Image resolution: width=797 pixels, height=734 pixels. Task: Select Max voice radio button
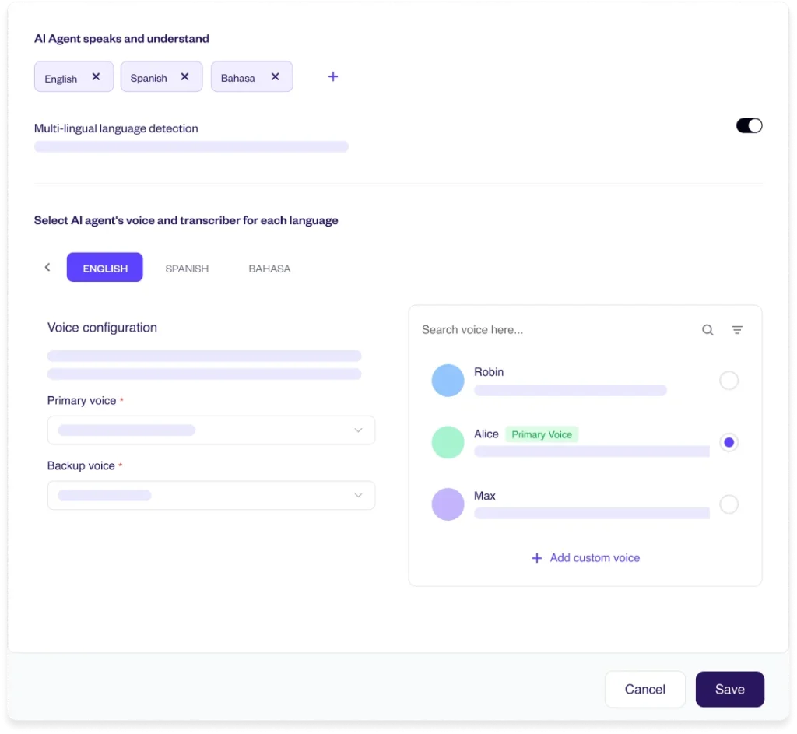(x=729, y=504)
